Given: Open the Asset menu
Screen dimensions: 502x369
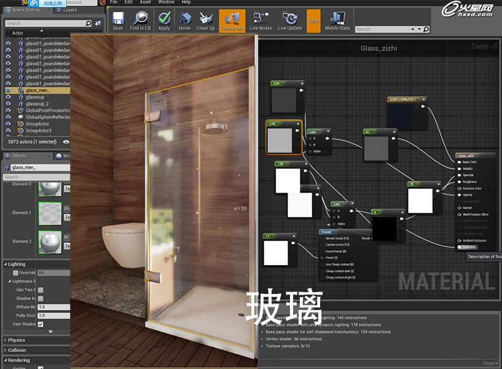Looking at the screenshot, I should pyautogui.click(x=145, y=2).
